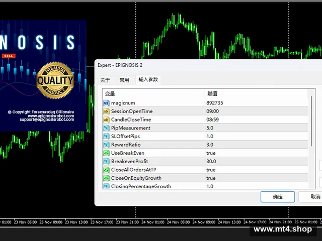Image resolution: width=322 pixels, height=241 pixels.
Task: Select the CloseOnEquityGrowth variable name
Action: [x=136, y=178]
